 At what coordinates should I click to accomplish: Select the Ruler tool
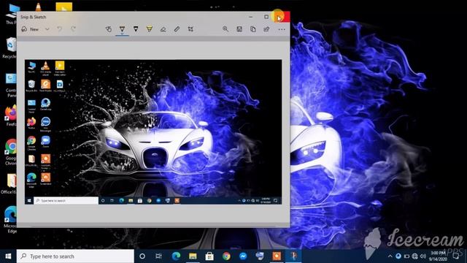(x=177, y=29)
